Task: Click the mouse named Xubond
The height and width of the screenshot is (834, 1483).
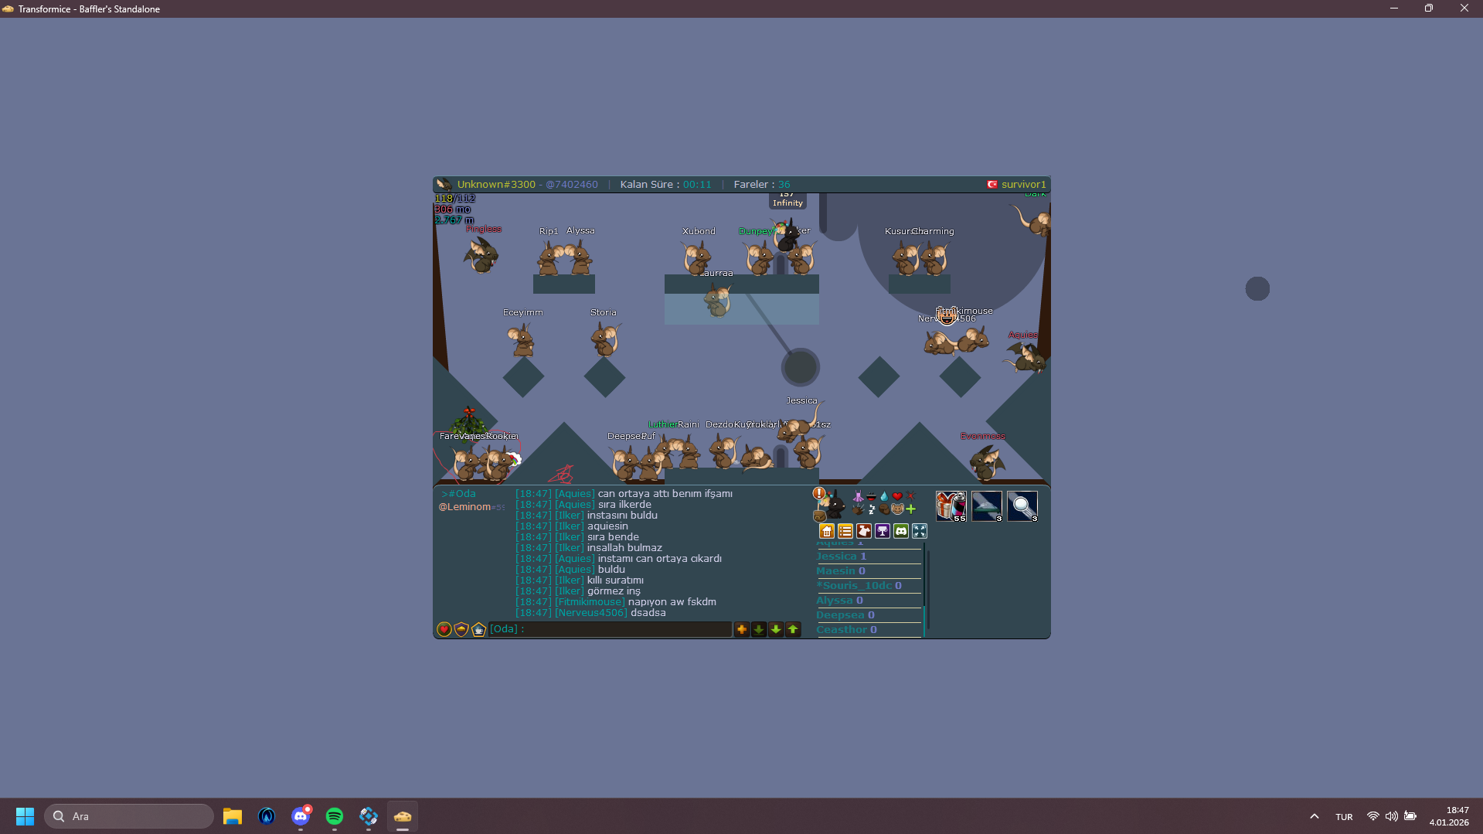Action: (x=696, y=257)
